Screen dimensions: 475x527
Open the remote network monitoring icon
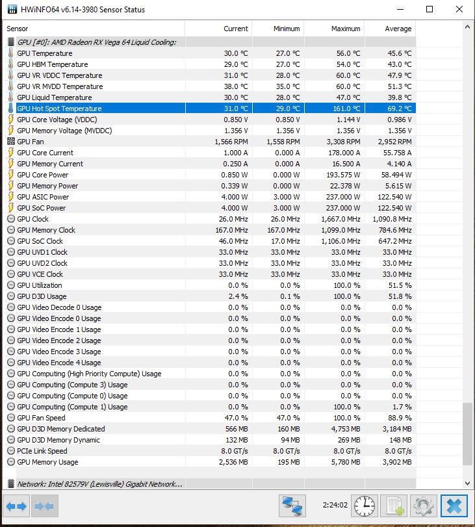coord(292,506)
